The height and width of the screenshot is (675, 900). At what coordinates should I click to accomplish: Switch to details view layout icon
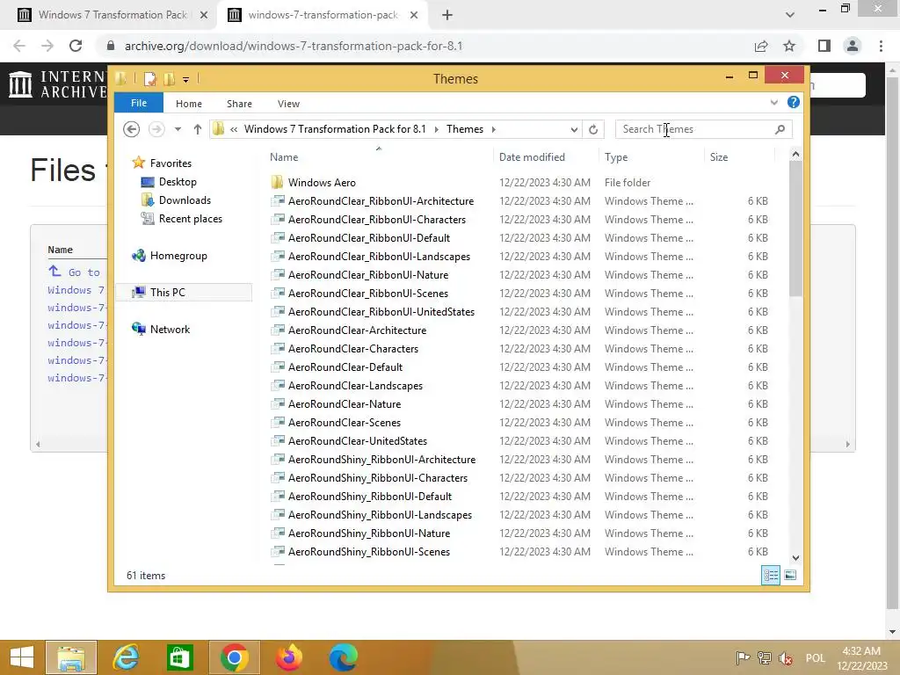[770, 575]
